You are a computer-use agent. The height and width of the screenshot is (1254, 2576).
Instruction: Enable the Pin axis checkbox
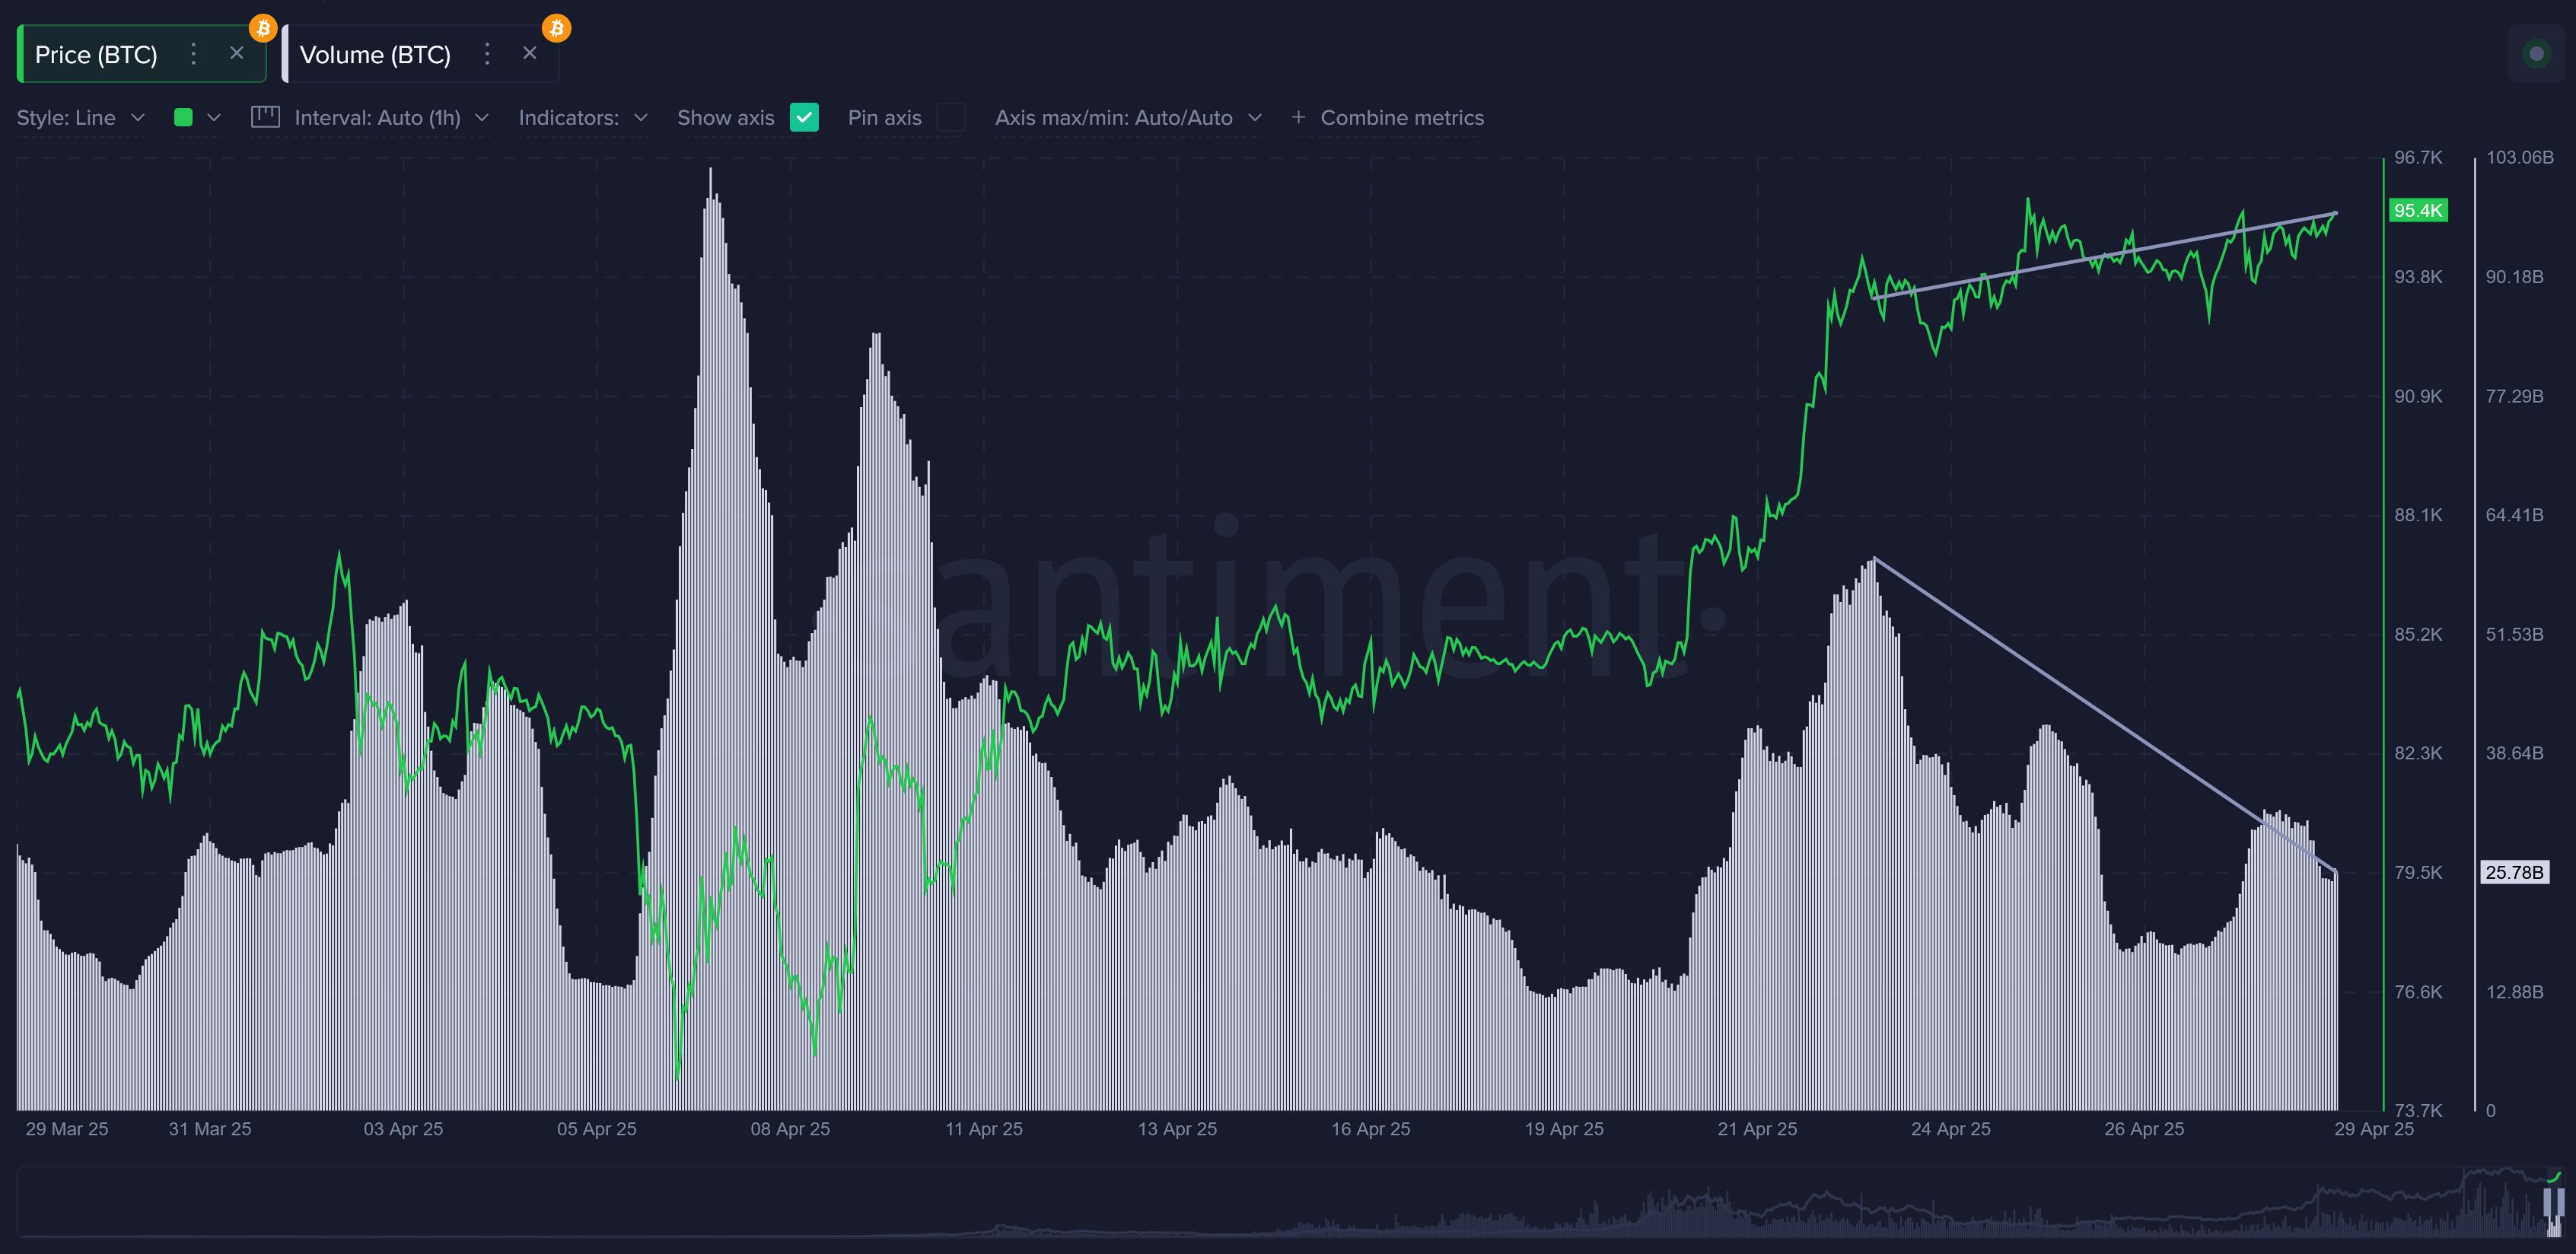pos(950,117)
